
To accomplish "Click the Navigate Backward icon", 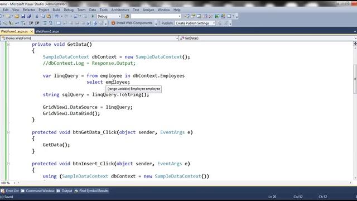I will [x=76, y=16].
